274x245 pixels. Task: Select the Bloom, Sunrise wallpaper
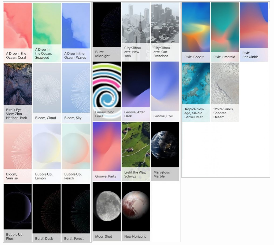pyautogui.click(x=18, y=153)
